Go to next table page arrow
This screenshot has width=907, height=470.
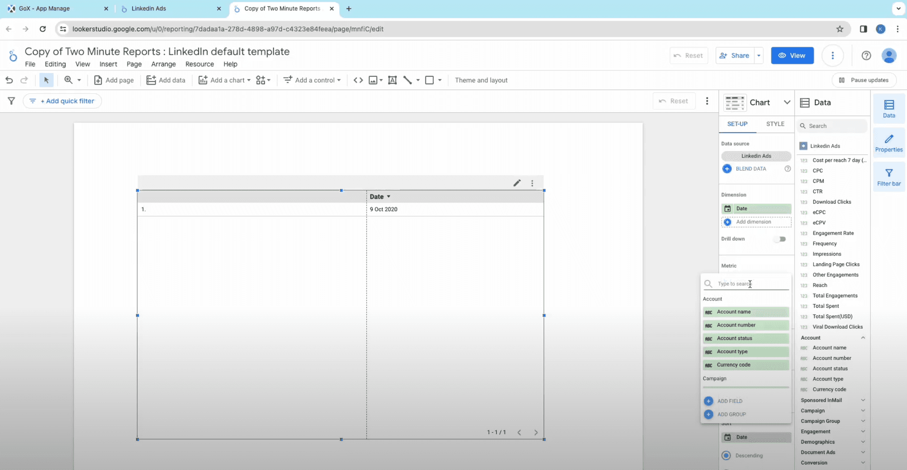pyautogui.click(x=536, y=432)
